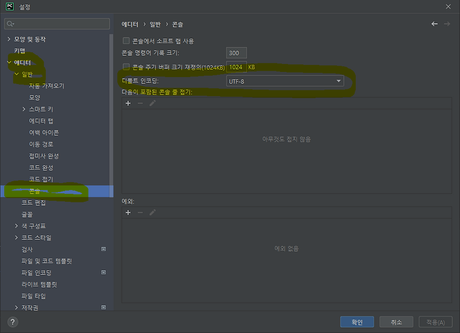Click the back arrow above the breadcrumb path
The height and width of the screenshot is (333, 460).
[435, 24]
